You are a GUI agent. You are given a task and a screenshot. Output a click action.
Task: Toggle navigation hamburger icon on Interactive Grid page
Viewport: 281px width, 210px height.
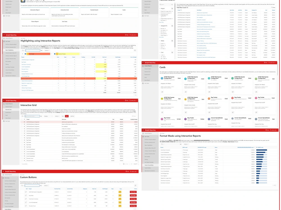pyautogui.click(x=4, y=101)
